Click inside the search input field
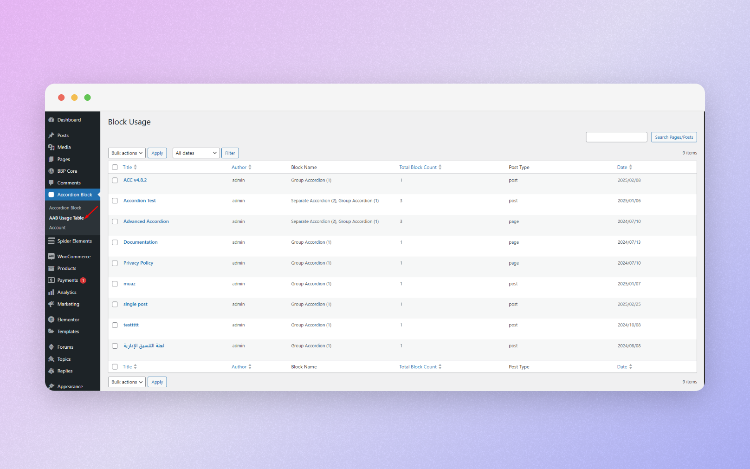Image resolution: width=750 pixels, height=469 pixels. pyautogui.click(x=616, y=137)
